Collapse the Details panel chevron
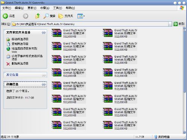The height and width of the screenshot is (140, 187). [x=44, y=85]
